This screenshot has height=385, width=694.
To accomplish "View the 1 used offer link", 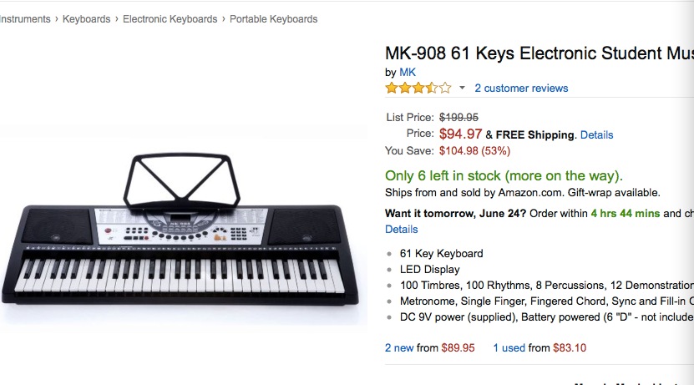I will point(509,347).
